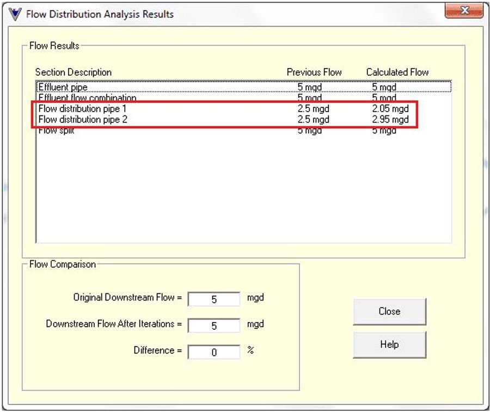Click the 2.95 mgd calculated flow value
The image size is (490, 412).
(x=390, y=119)
